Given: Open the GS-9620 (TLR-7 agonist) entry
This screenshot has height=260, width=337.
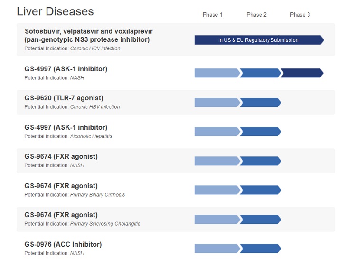Looking at the screenshot, I should pos(64,98).
